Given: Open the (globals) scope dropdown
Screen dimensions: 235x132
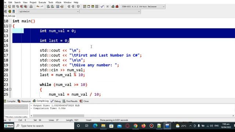Looking at the screenshot, I should pyautogui.click(x=49, y=11).
